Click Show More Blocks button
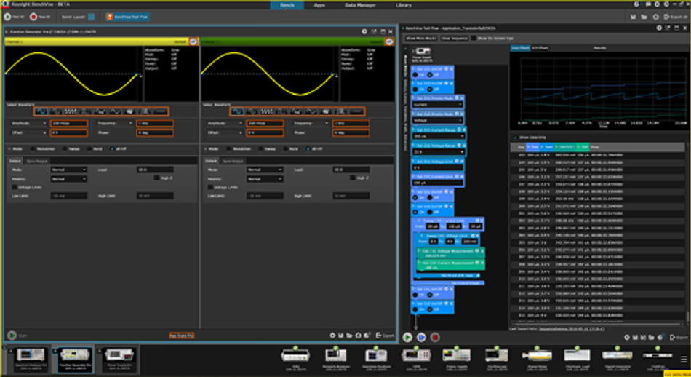Screen dimensions: 691x377 pyautogui.click(x=421, y=39)
